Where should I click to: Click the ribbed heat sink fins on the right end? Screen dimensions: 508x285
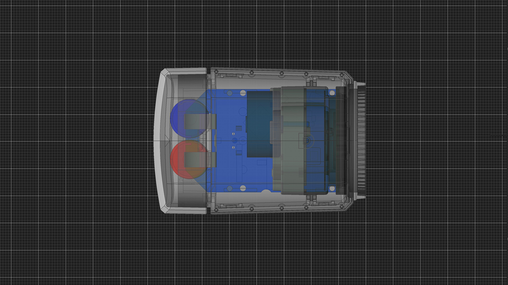pos(361,140)
